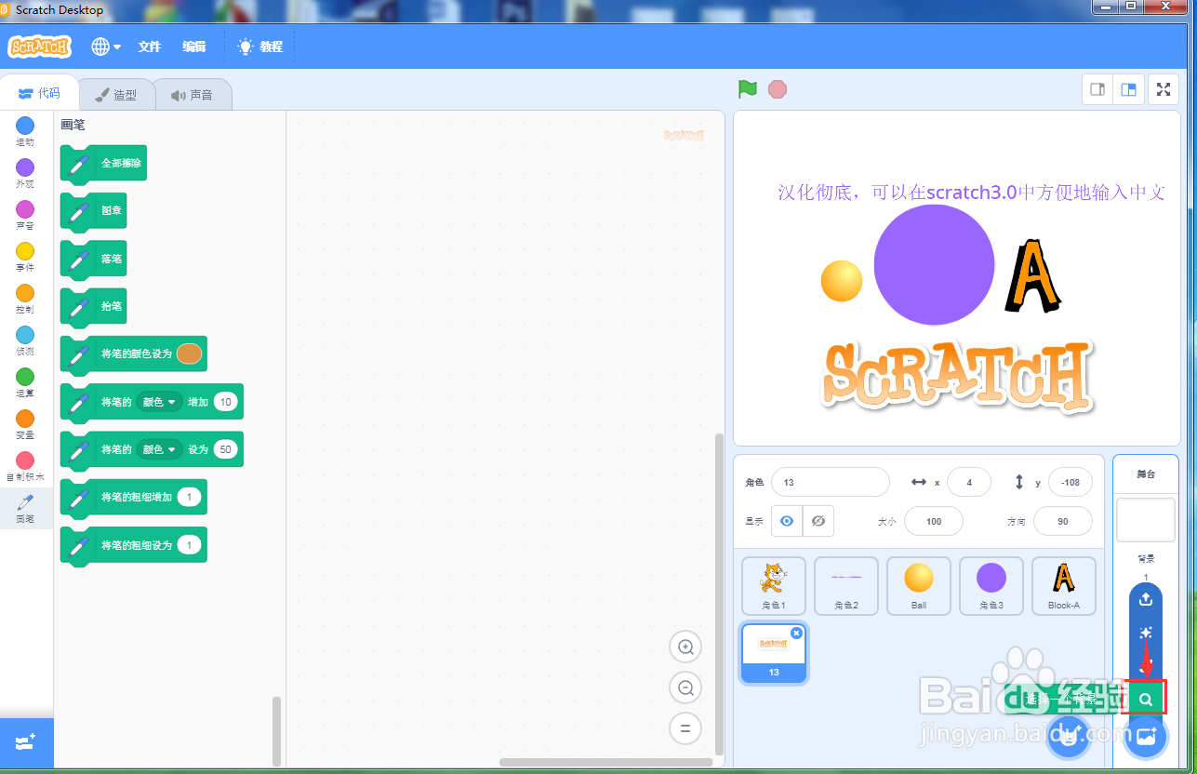
Task: Open the 文件 (File) menu
Action: 149,46
